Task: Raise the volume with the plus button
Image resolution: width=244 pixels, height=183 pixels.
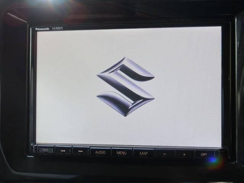Action: click(184, 154)
